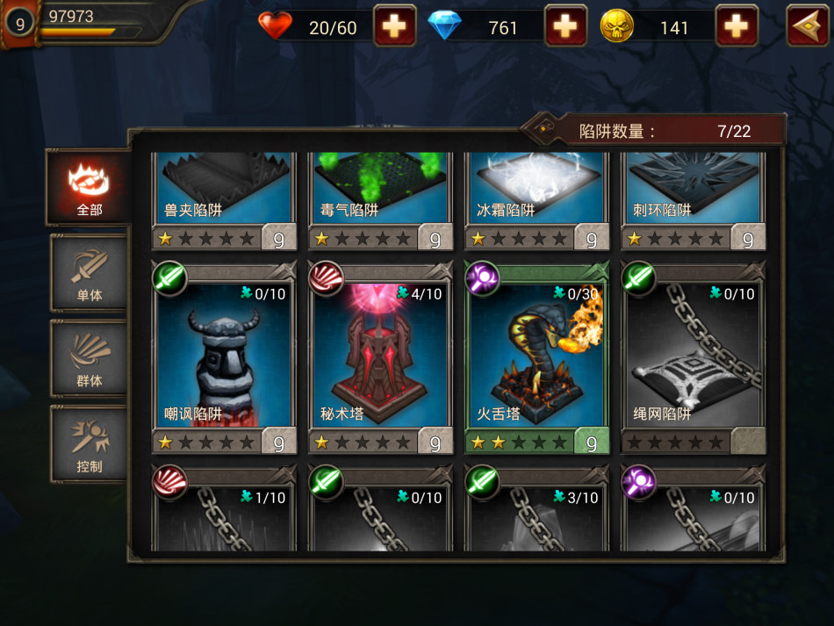Screen dimensions: 834x626
Task: Pick the 冰霜陷阱 trap card
Action: (536, 201)
